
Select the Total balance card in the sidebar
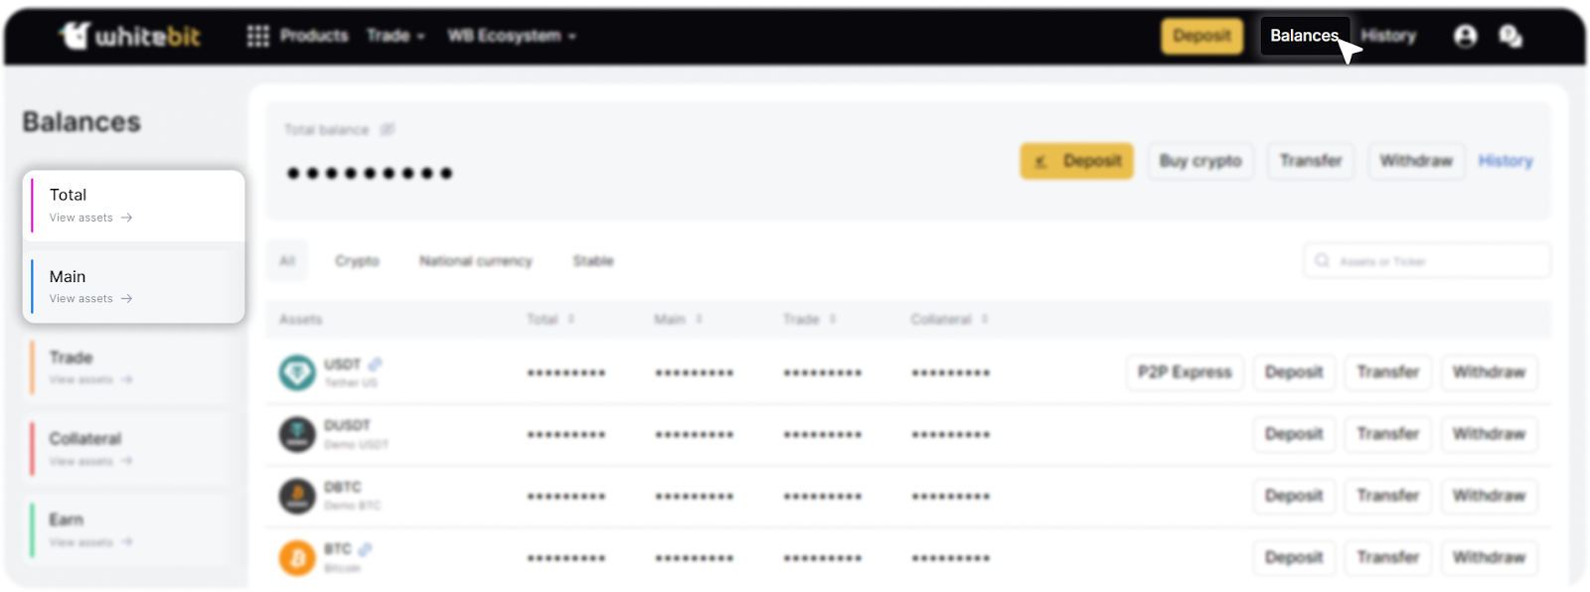[x=134, y=206]
